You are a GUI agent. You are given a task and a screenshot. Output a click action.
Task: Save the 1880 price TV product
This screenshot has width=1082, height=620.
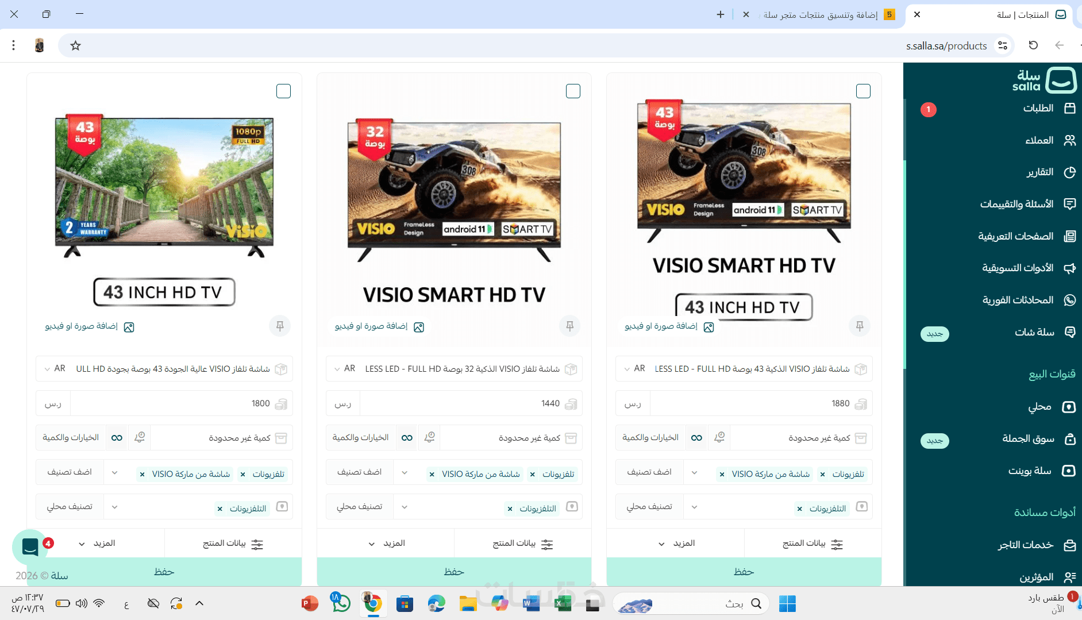(x=744, y=572)
